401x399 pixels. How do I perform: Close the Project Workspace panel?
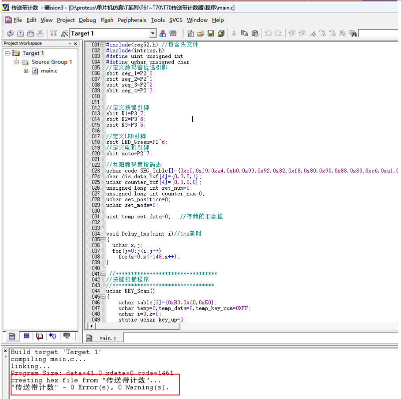pyautogui.click(x=75, y=44)
